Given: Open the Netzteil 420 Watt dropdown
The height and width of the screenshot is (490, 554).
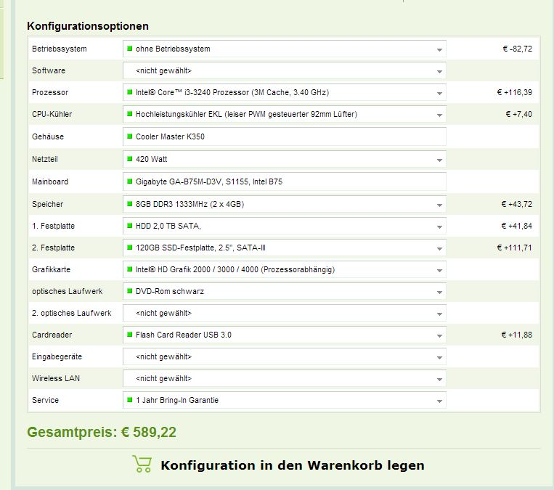Looking at the screenshot, I should (x=285, y=159).
